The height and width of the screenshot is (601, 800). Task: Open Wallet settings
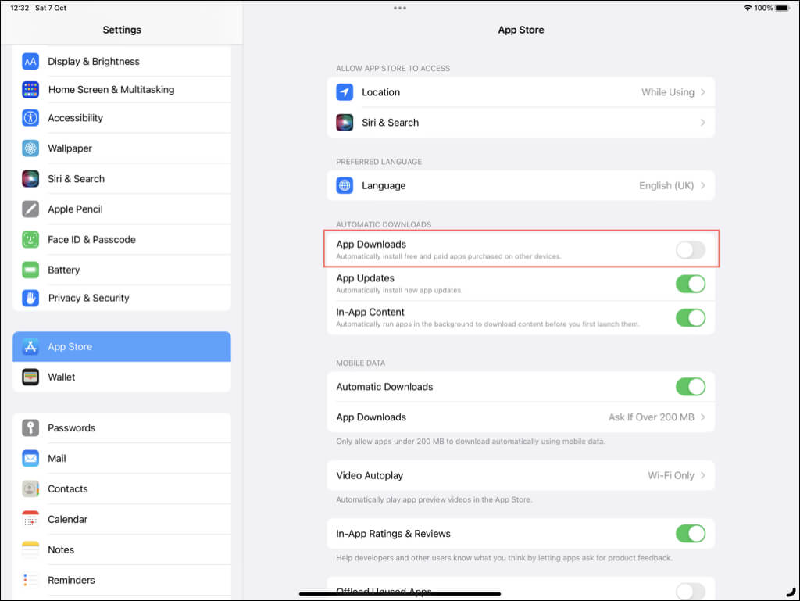pos(121,377)
